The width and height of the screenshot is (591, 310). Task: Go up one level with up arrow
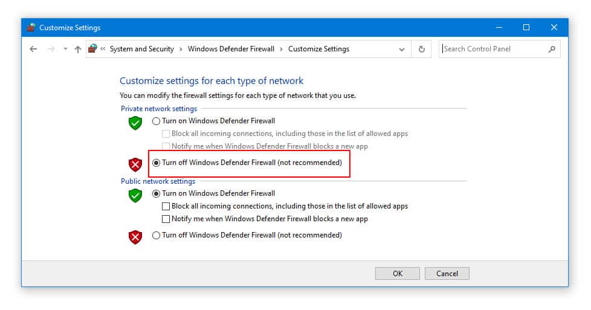(x=77, y=49)
